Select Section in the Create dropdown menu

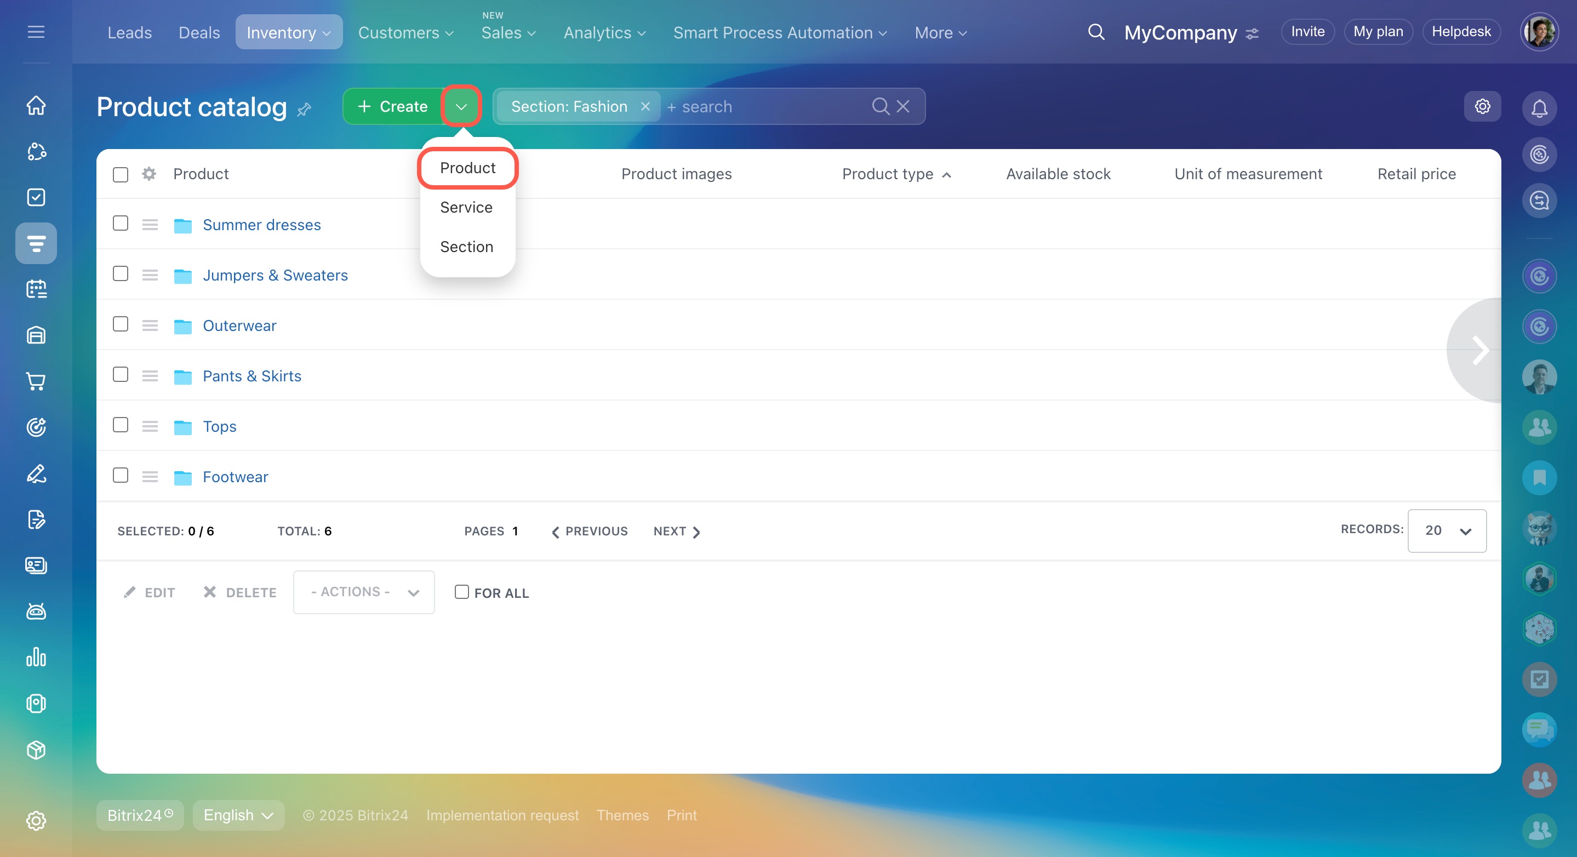[x=466, y=247]
